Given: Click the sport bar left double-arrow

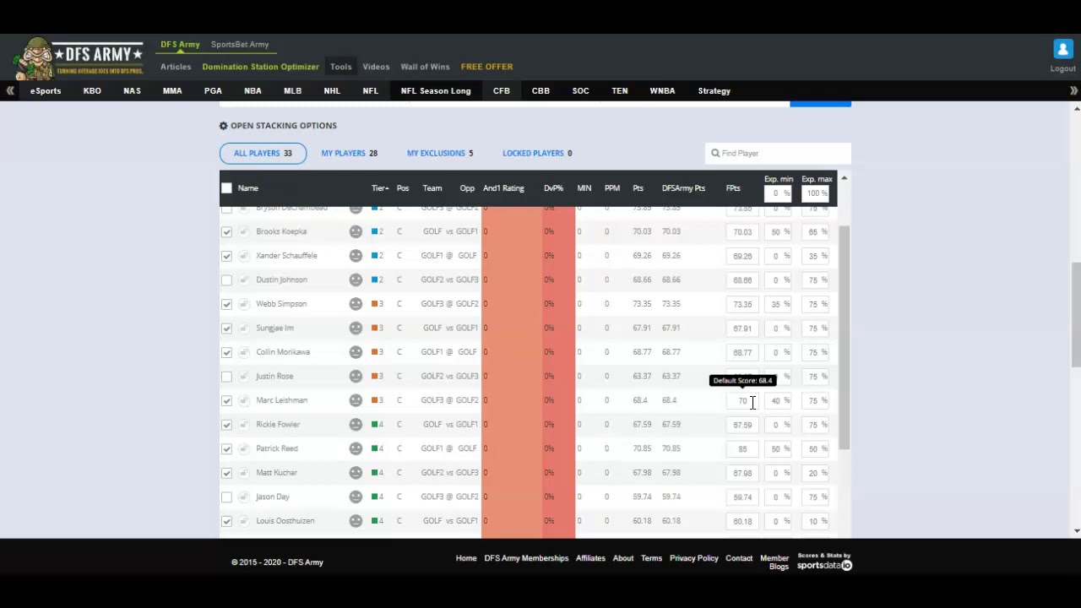Looking at the screenshot, I should [9, 90].
